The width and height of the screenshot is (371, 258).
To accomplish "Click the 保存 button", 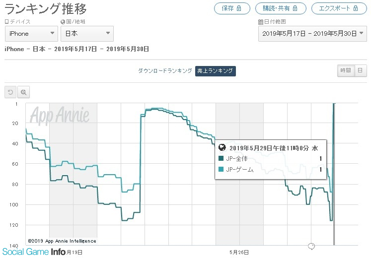I will pos(232,8).
